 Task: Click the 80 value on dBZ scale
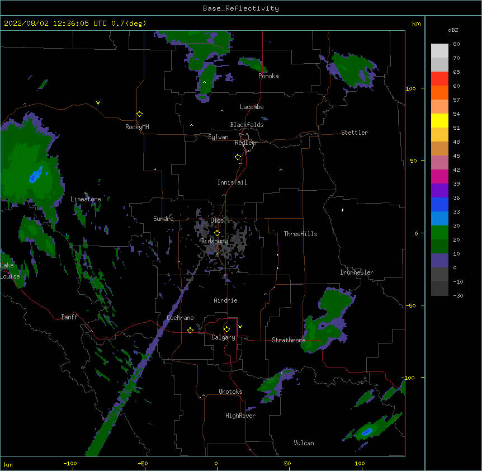456,44
